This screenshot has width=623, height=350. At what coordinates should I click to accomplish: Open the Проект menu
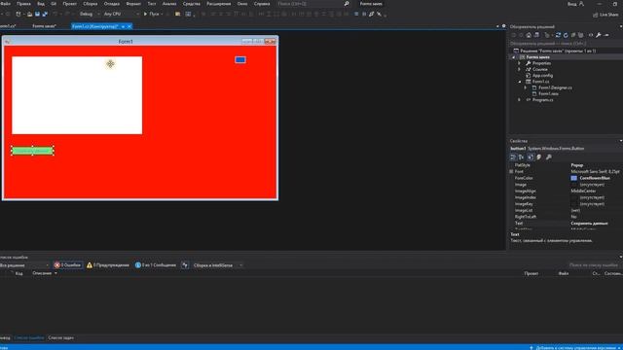[x=69, y=4]
